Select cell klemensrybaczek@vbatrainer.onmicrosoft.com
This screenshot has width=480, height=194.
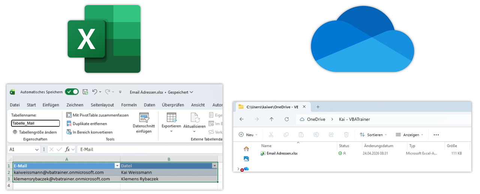(x=66, y=179)
